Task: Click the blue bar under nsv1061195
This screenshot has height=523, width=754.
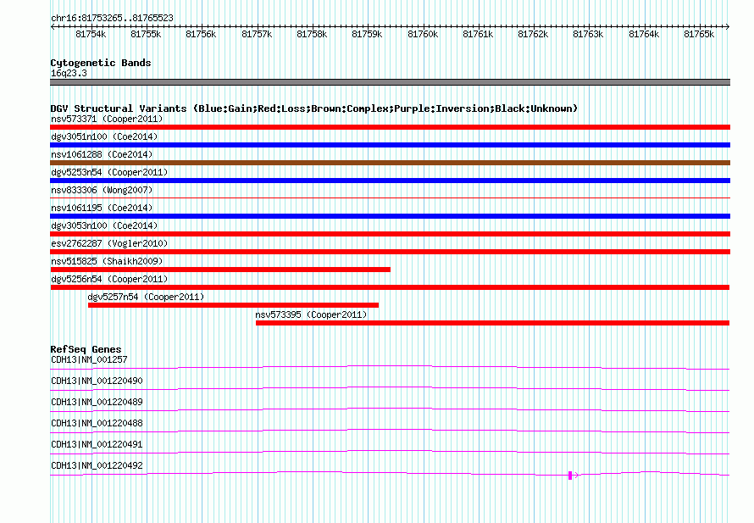Action: (x=390, y=216)
